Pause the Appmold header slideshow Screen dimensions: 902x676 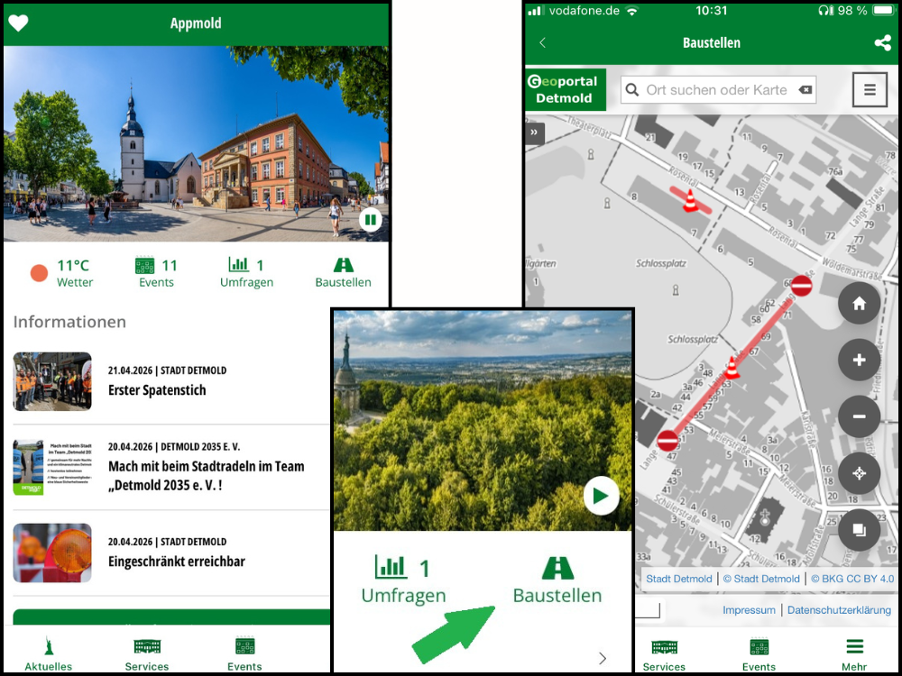point(370,219)
